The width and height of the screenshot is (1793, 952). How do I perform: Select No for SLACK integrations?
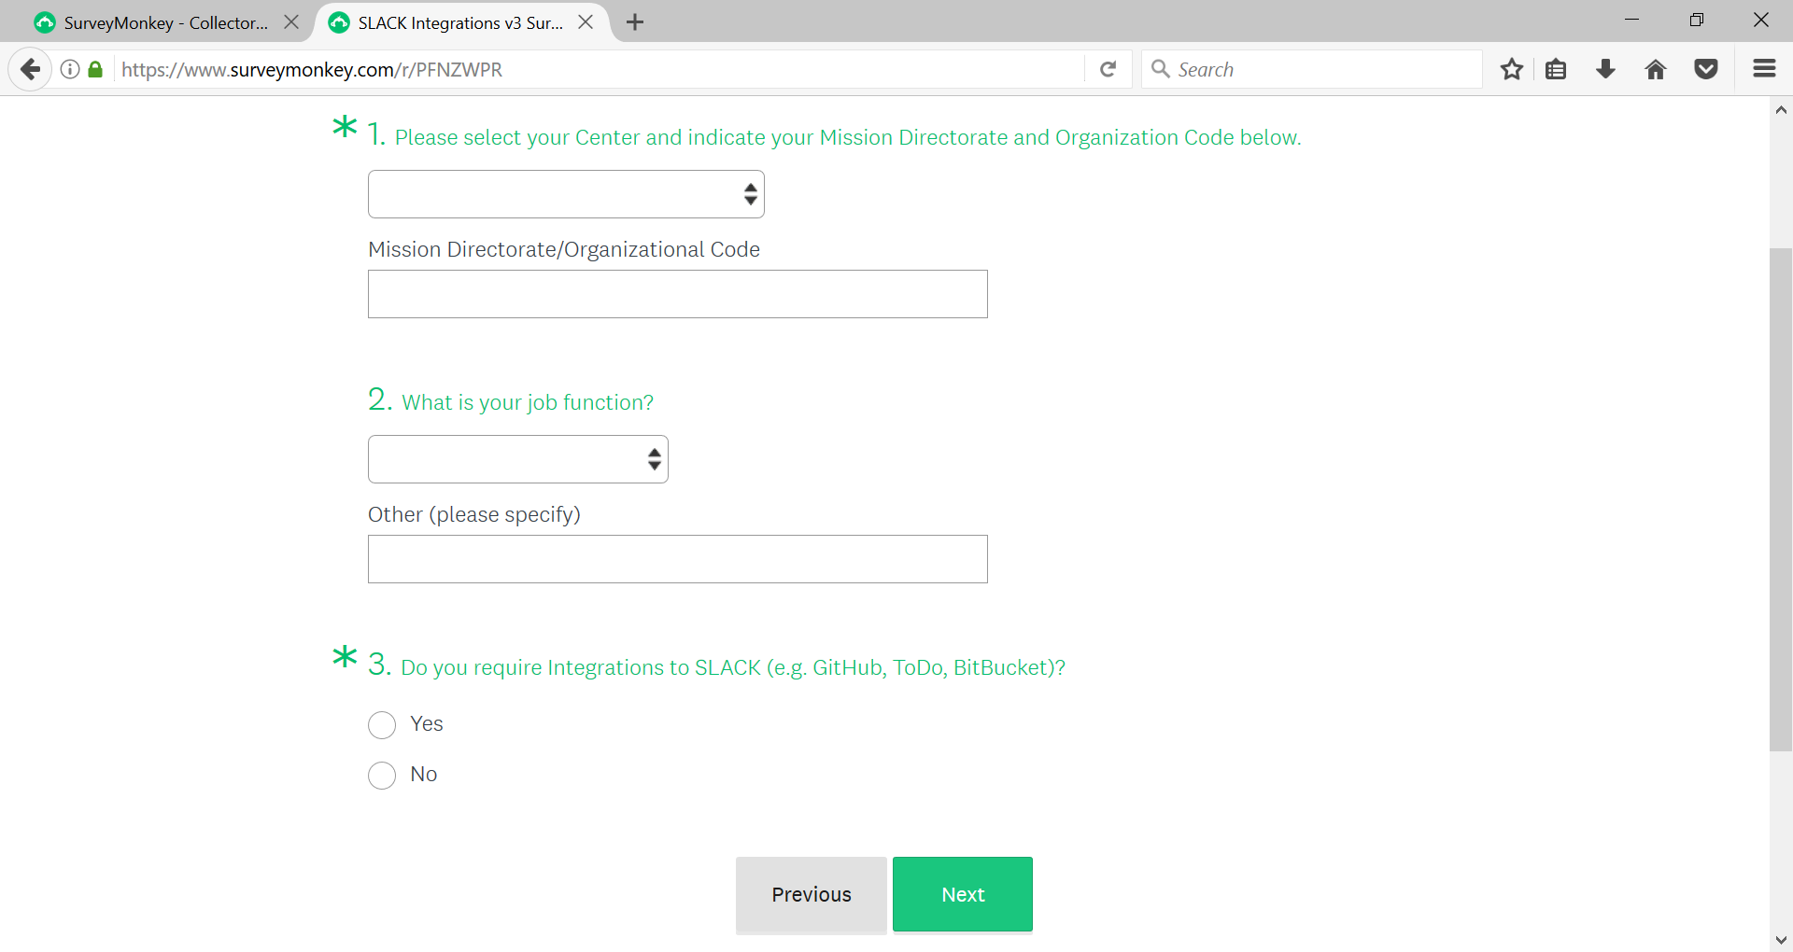coord(382,776)
